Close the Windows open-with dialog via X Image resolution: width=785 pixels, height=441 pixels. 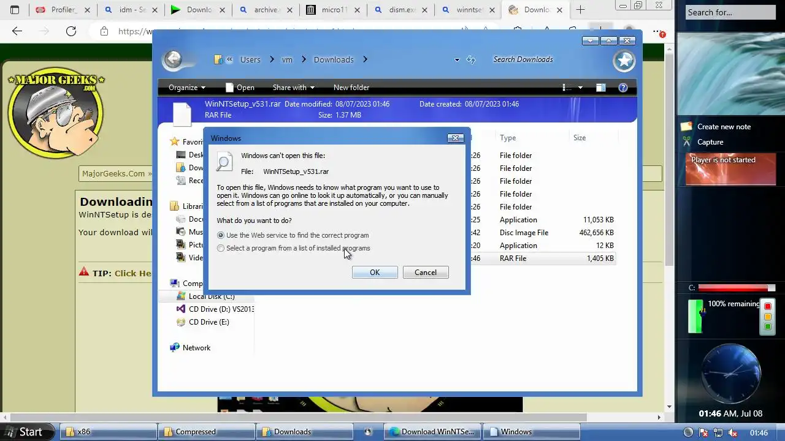pos(455,138)
